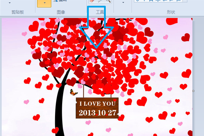
Task: Click the tip of the blue arrow
Action: pos(97,47)
